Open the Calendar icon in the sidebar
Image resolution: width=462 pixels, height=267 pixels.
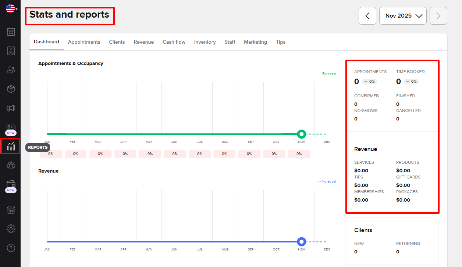pyautogui.click(x=11, y=32)
